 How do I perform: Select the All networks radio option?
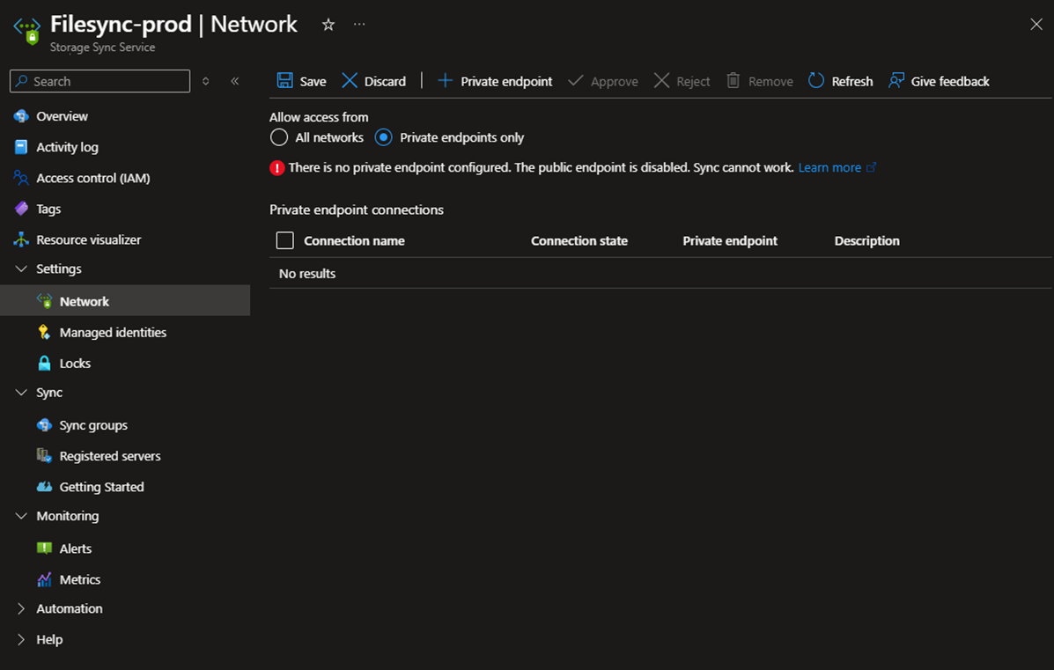coord(279,137)
